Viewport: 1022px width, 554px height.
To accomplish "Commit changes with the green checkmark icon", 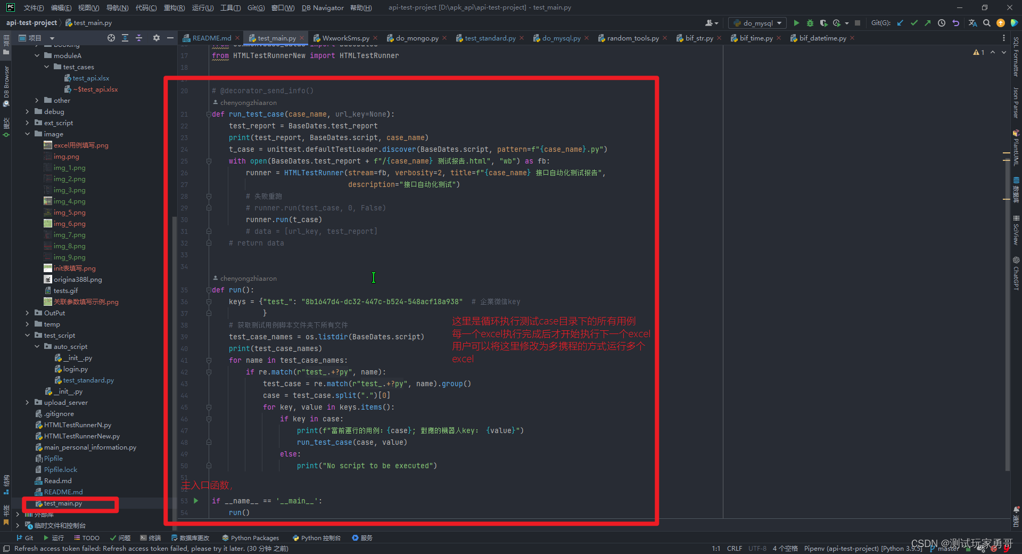I will 914,23.
